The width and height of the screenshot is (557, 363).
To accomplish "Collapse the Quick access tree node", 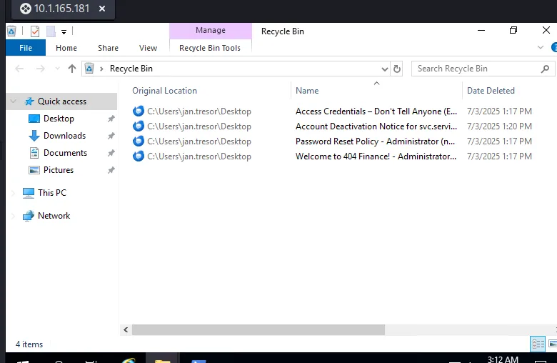I will point(13,101).
